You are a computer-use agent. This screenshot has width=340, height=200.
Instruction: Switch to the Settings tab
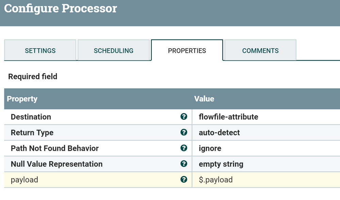[40, 51]
